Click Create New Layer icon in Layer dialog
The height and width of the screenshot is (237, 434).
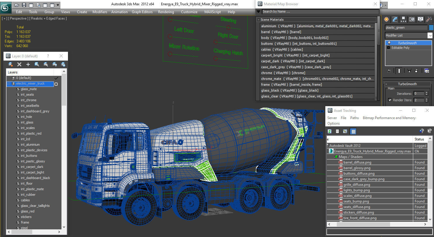click(x=11, y=64)
